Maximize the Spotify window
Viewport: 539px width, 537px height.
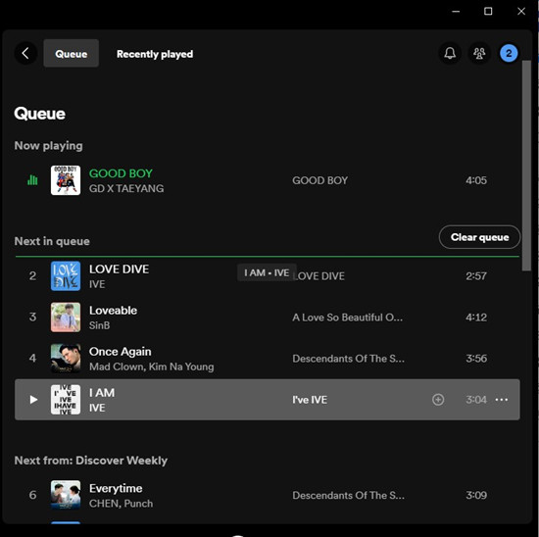coord(488,12)
